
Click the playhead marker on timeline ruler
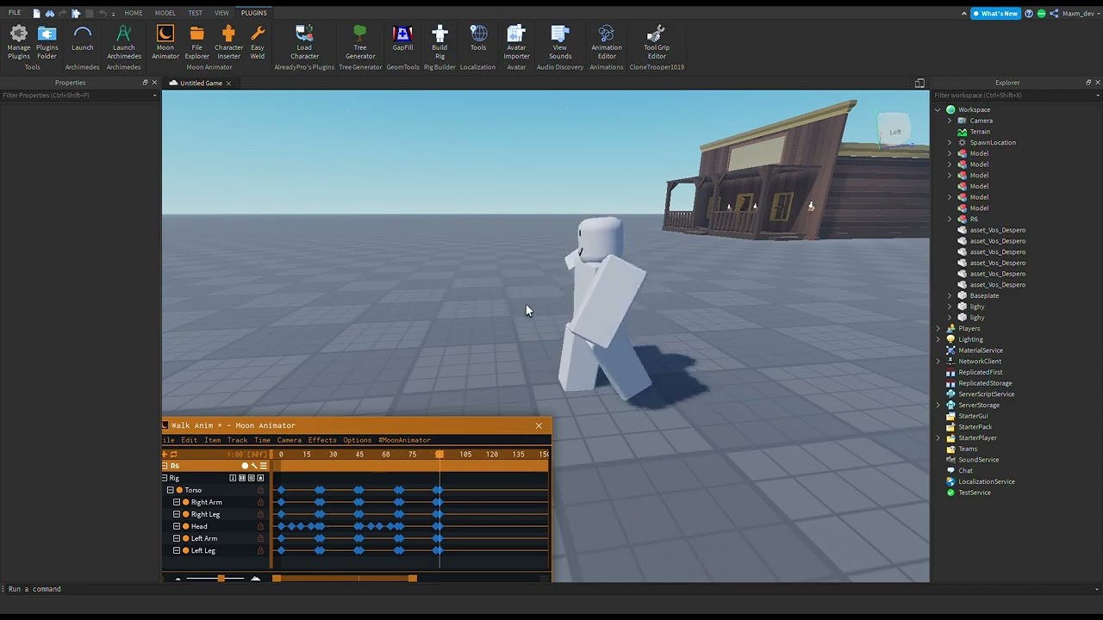point(439,454)
